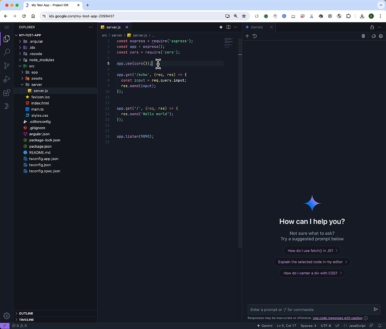Open the Manage gear in activity bar
Screen dimensions: 386x329
click(x=7, y=316)
